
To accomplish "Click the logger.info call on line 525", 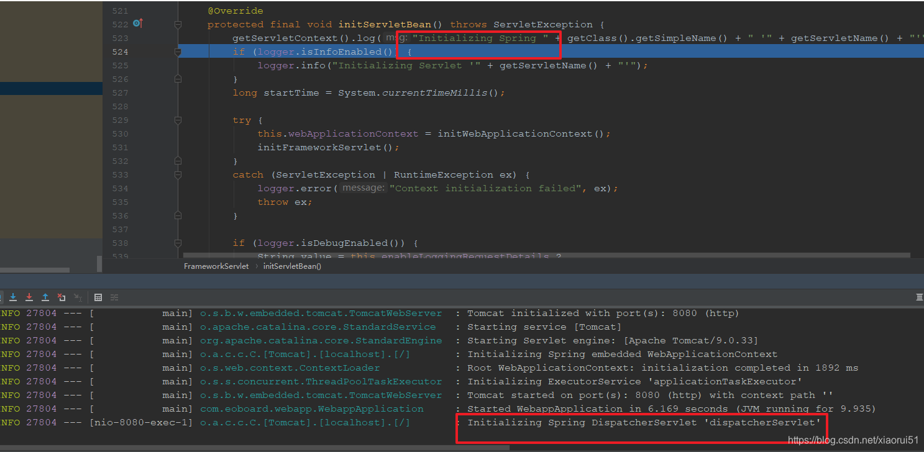I will click(x=453, y=65).
